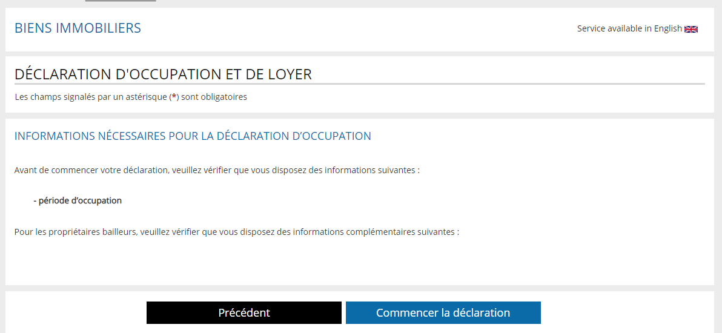
Task: Switch to 'Service available in English'
Action: pyautogui.click(x=629, y=28)
